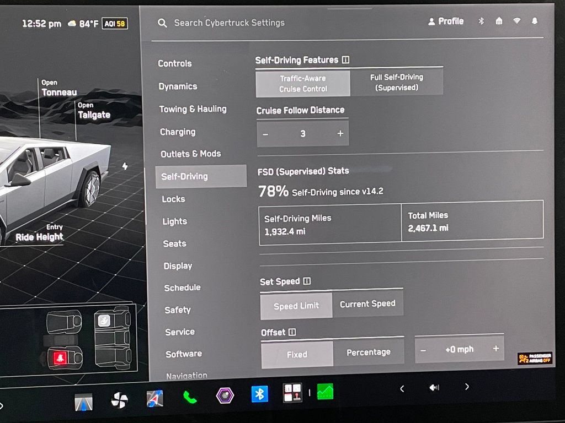Open the Seats settings menu
Viewport: 565px width, 423px height.
[x=175, y=243]
